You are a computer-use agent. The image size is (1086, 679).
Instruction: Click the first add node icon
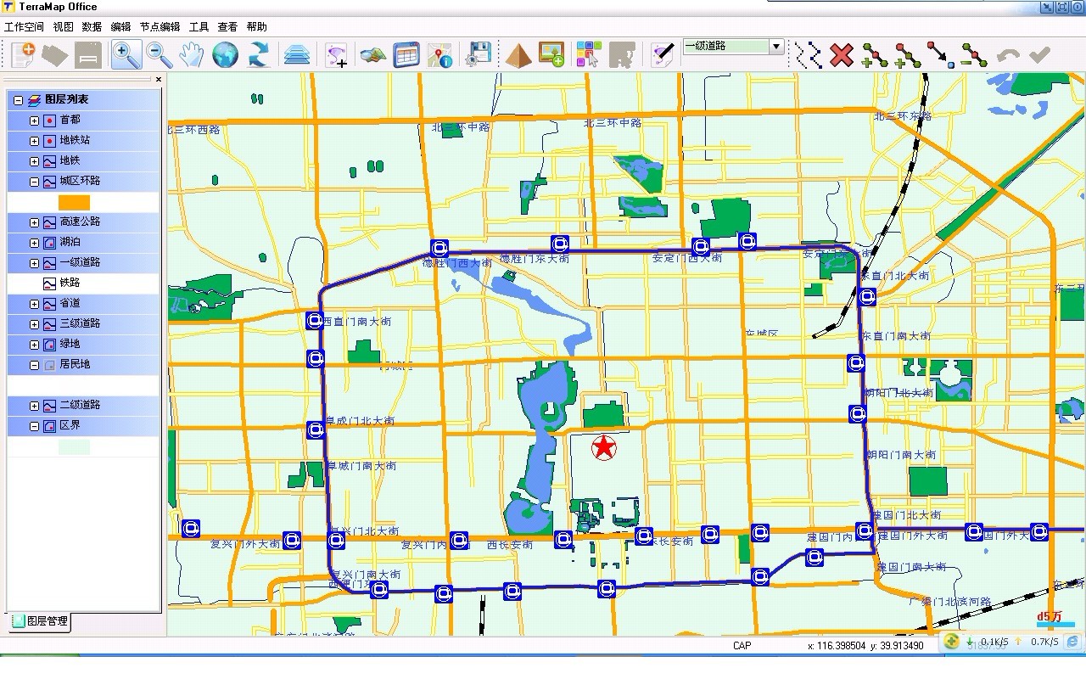point(875,55)
